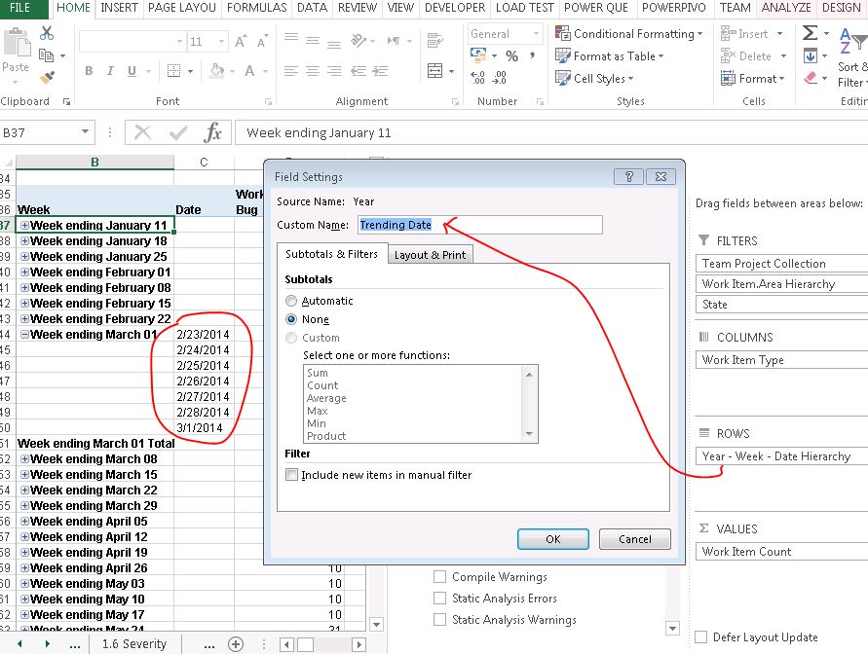The width and height of the screenshot is (868, 654).
Task: Toggle bold formatting
Action: 88,72
